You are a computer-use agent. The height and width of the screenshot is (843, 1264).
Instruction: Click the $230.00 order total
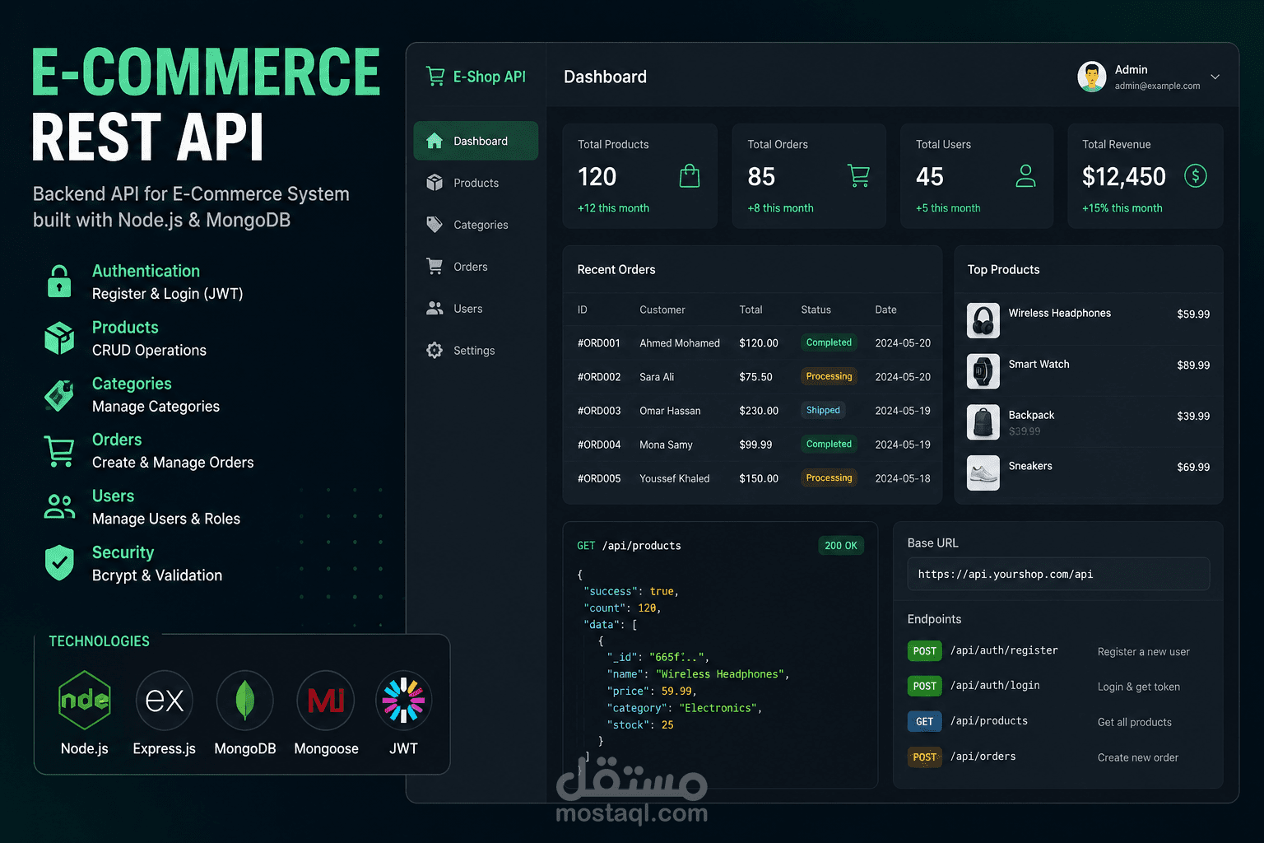759,411
